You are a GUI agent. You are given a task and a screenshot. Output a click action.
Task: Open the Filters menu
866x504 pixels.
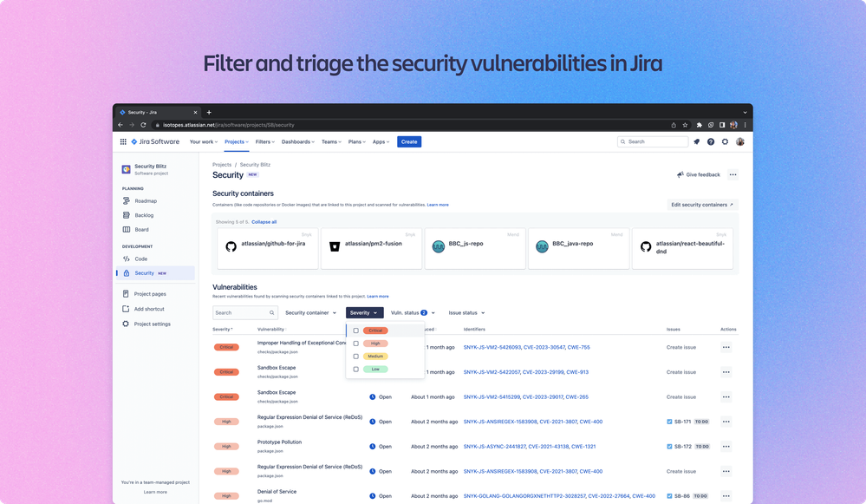tap(264, 141)
